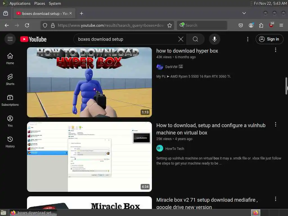The image size is (288, 216).
Task: Open the System menu
Action: [x=55, y=3]
